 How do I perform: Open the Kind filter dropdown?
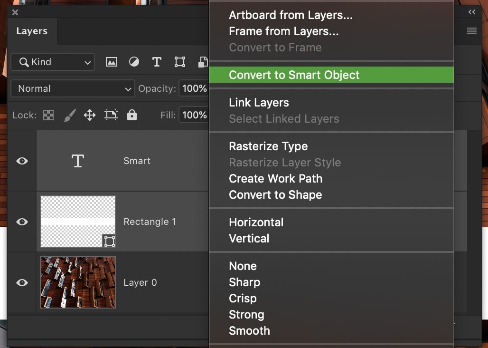[x=52, y=62]
